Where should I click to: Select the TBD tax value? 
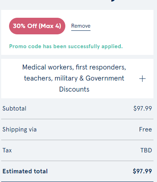coord(146,150)
